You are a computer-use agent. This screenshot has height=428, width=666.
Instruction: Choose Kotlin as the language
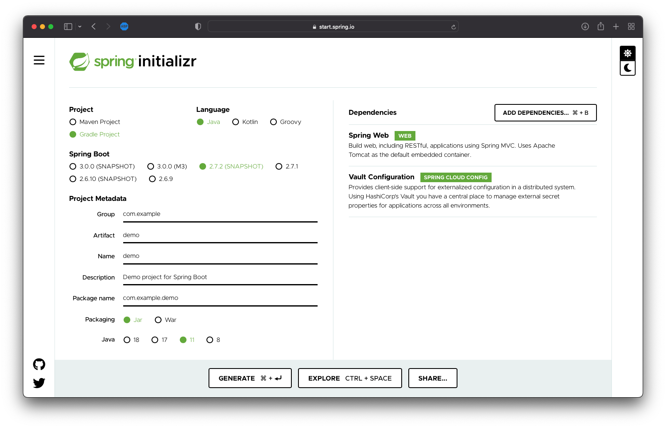click(245, 122)
